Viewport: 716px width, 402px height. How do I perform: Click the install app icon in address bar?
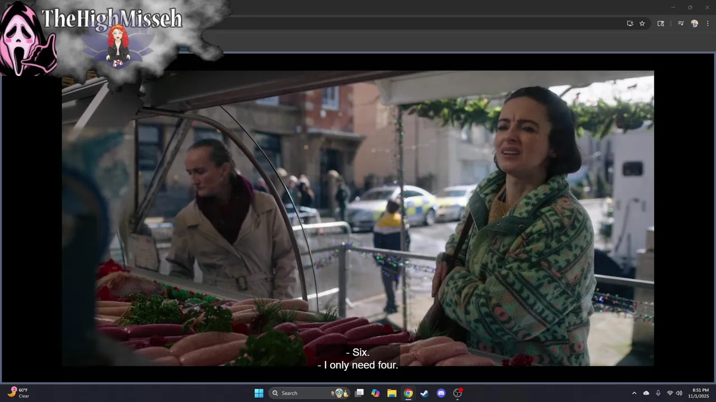pos(630,23)
